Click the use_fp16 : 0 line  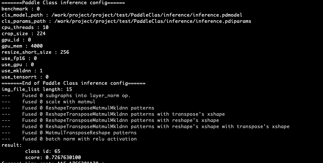coord(19,58)
